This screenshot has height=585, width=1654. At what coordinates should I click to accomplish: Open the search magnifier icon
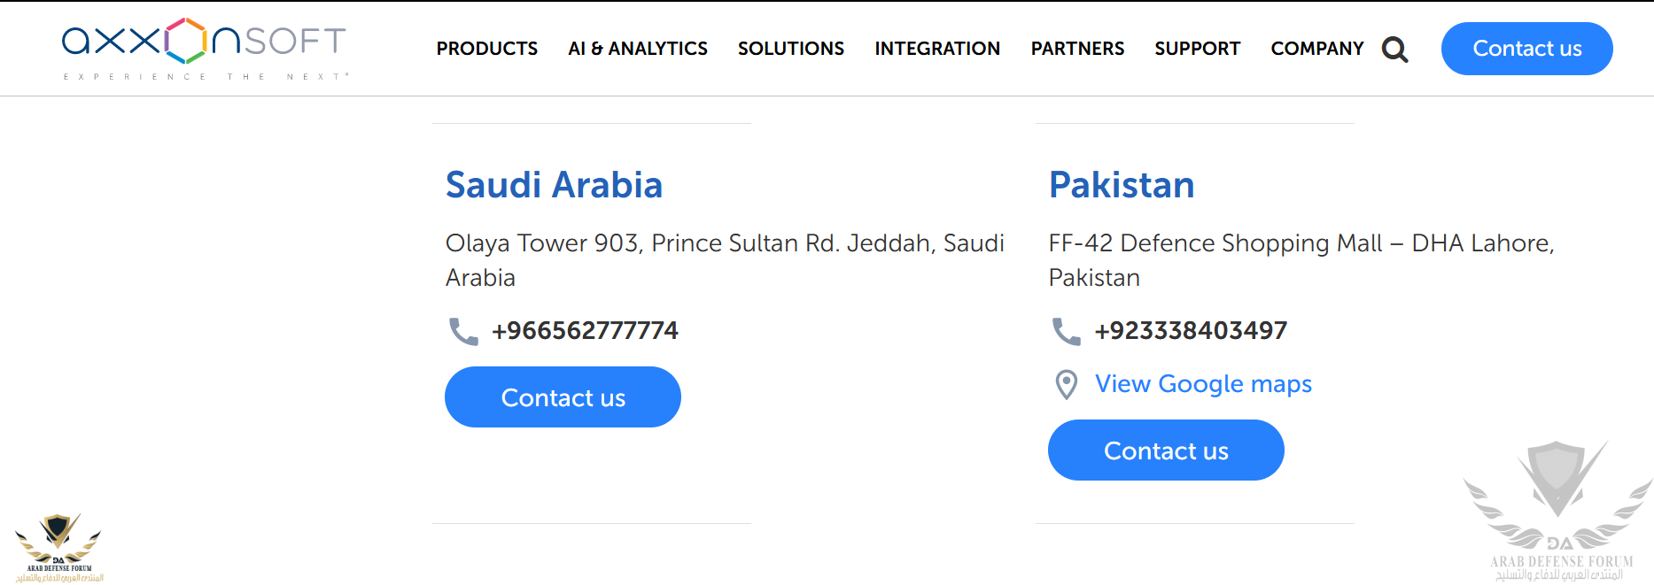coord(1394,50)
